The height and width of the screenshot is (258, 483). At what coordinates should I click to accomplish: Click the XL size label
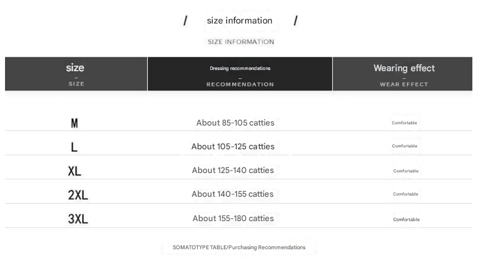pyautogui.click(x=74, y=171)
